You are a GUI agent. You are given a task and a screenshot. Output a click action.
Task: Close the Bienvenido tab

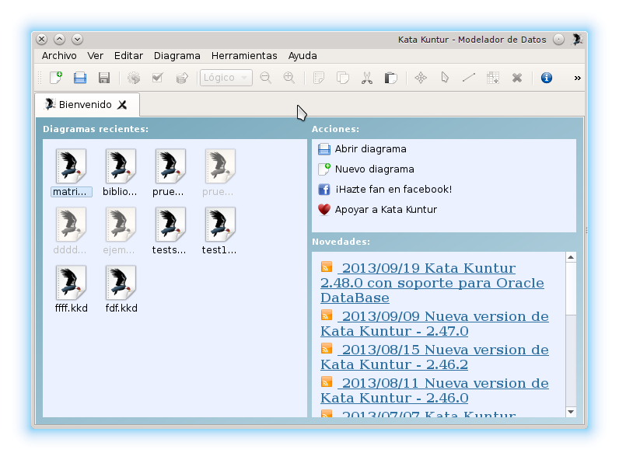(122, 105)
